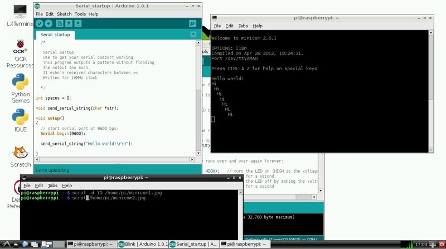The width and height of the screenshot is (446, 249).
Task: Switch to last pi@raspberrypi taskbar button
Action: [245, 244]
